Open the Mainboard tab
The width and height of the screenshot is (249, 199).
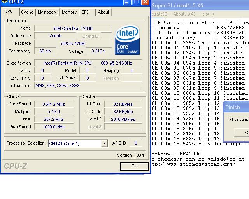click(x=47, y=12)
